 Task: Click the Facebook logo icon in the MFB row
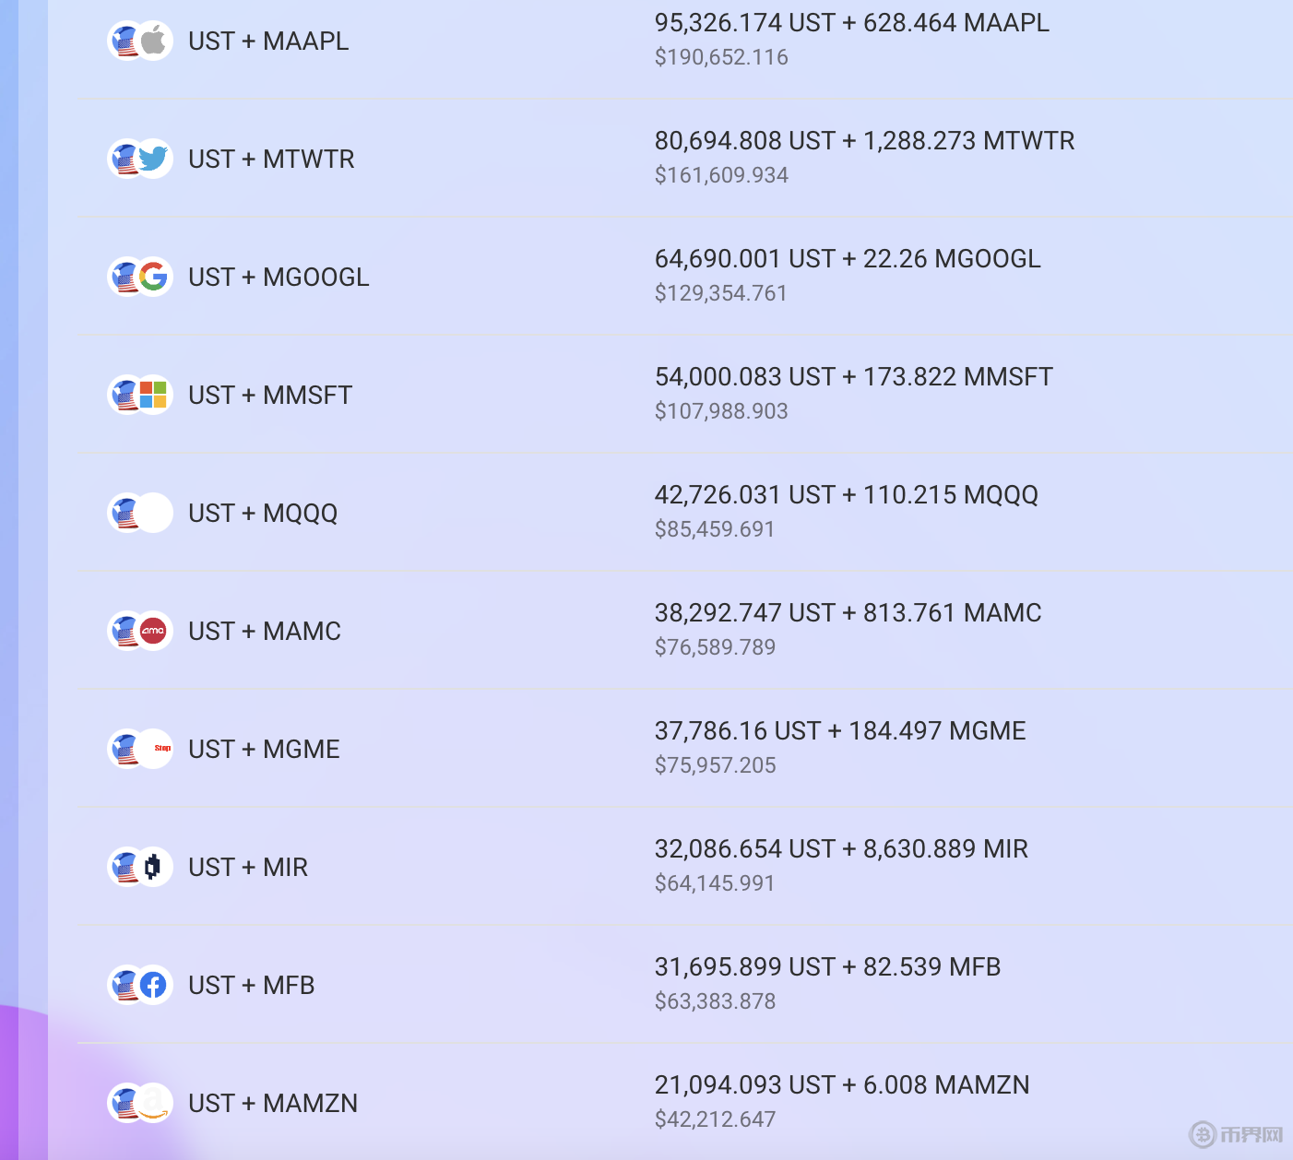[154, 985]
